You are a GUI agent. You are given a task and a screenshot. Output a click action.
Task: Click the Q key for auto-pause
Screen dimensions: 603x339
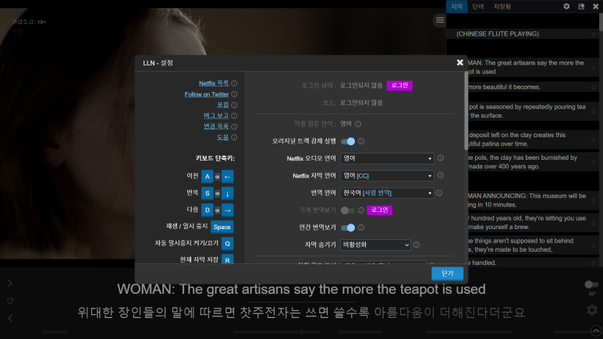point(227,244)
